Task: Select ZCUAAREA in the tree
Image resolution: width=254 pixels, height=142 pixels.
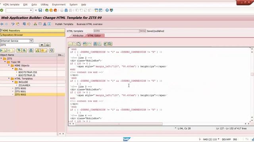Action: tap(24, 85)
